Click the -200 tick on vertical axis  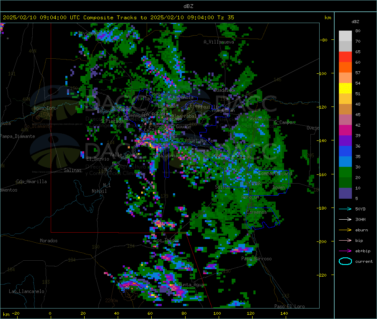pyautogui.click(x=323, y=241)
